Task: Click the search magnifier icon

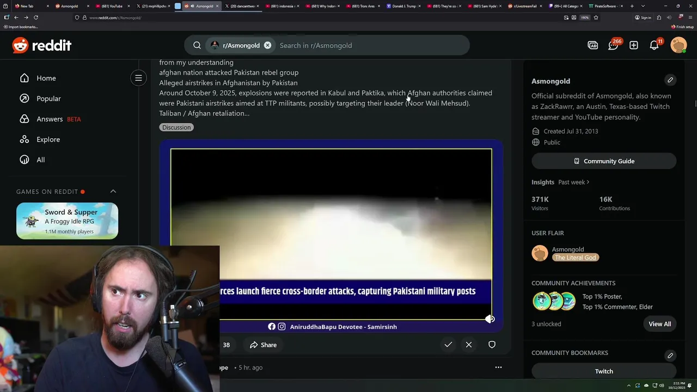Action: (197, 45)
